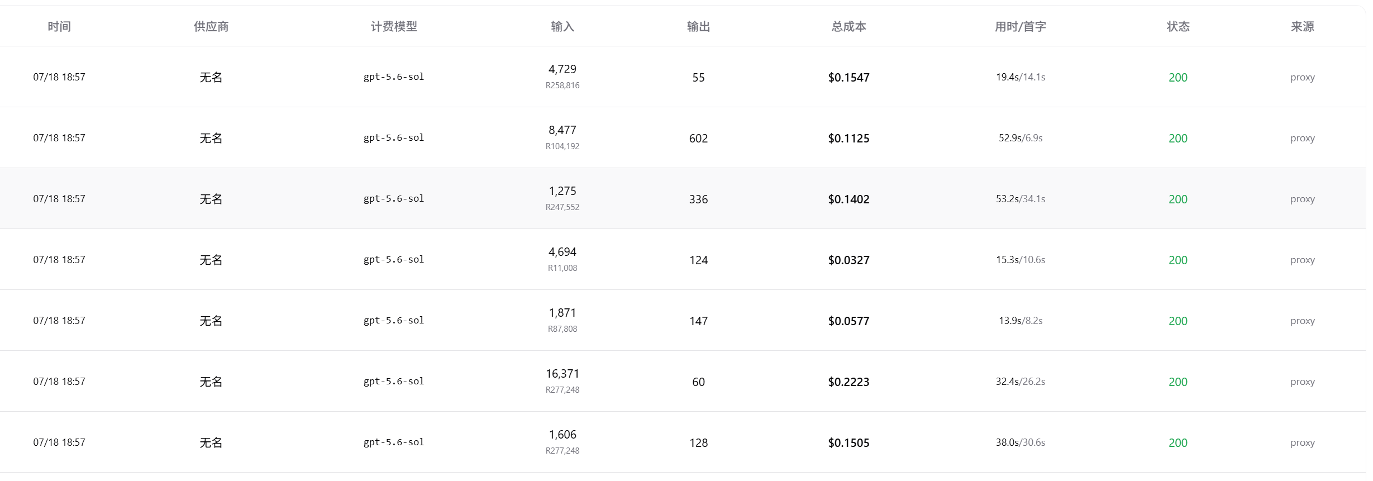Click 无名 supplier in the $0.0327 row
Screen dimensions: 1373x481
click(211, 260)
